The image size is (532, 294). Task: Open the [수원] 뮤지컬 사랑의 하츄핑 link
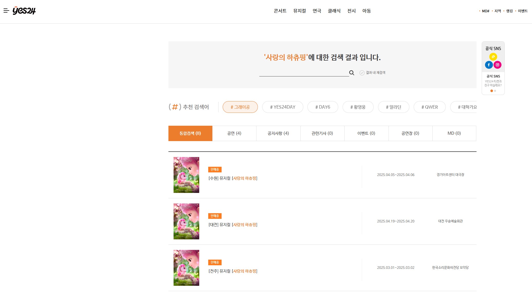[x=233, y=178]
